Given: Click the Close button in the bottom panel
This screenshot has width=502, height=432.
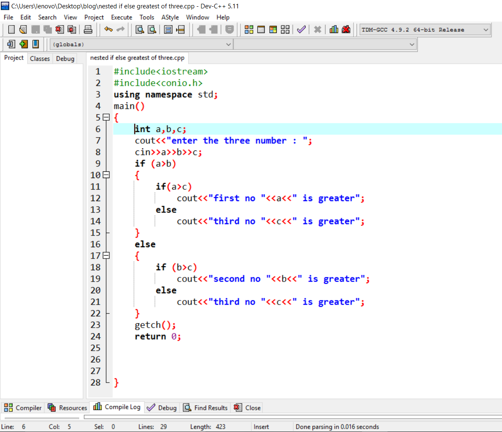Looking at the screenshot, I should tap(247, 407).
